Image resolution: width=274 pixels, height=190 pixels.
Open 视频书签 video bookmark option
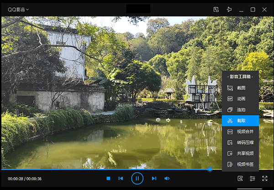[x=240, y=164]
